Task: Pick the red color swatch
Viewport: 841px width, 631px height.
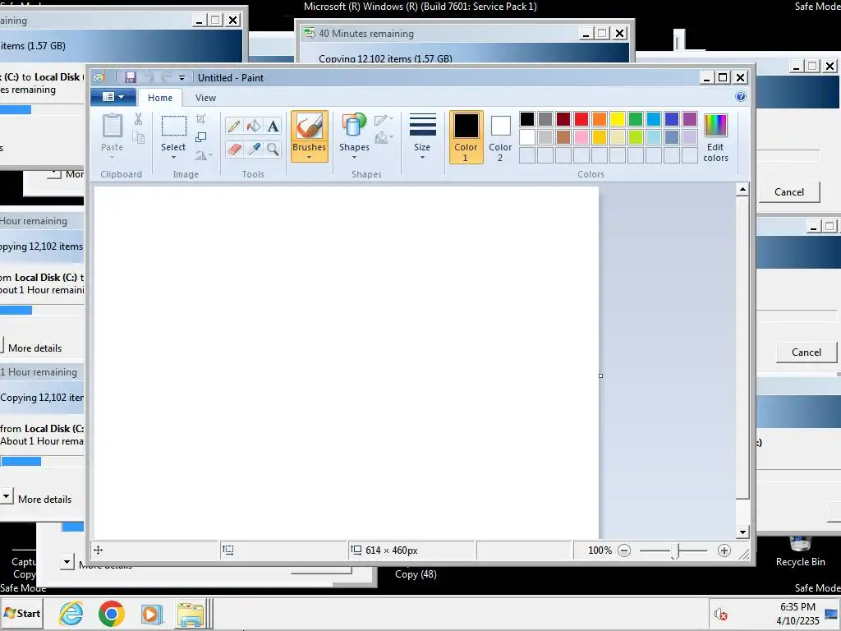Action: coord(581,119)
